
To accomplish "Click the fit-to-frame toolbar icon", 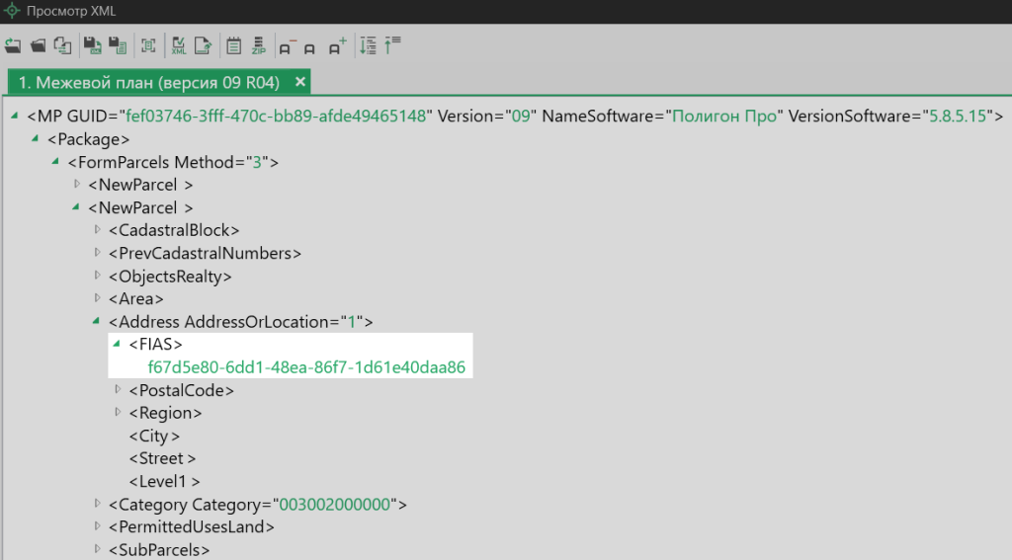I will click(148, 45).
